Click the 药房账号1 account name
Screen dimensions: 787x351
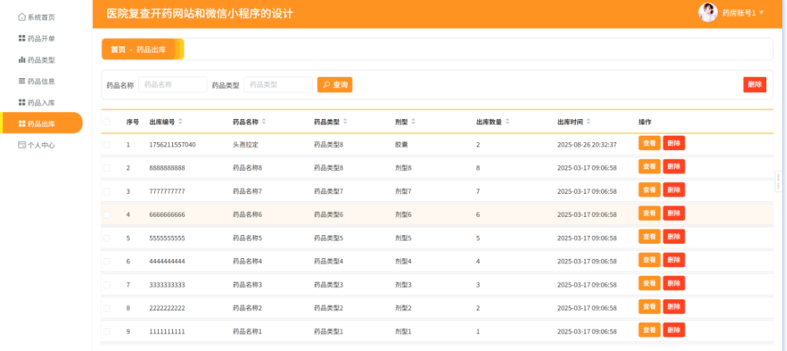(x=739, y=13)
